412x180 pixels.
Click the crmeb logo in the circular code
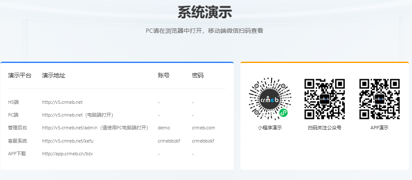[269, 98]
